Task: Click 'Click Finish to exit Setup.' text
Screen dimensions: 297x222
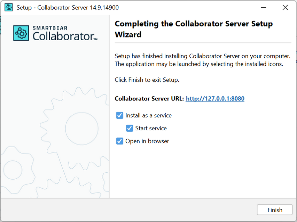Action: tap(147, 80)
